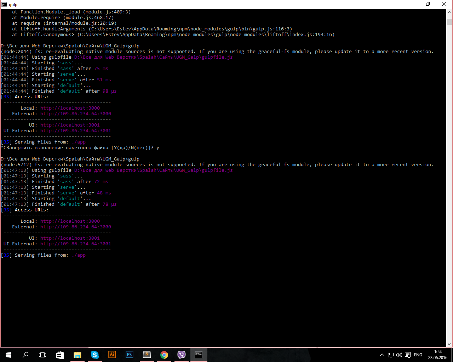The width and height of the screenshot is (453, 362).
Task: Click the '[01:44:44] Using gulpfile' line
Action: pyautogui.click(x=117, y=57)
